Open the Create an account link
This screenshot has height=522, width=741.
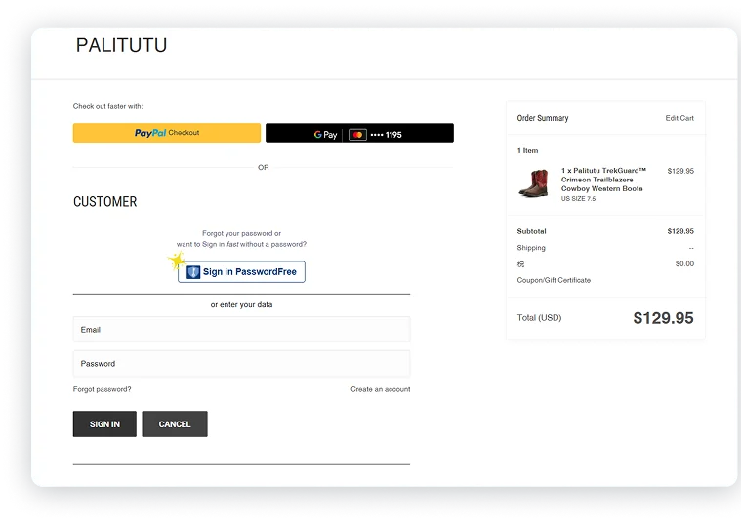click(x=381, y=389)
